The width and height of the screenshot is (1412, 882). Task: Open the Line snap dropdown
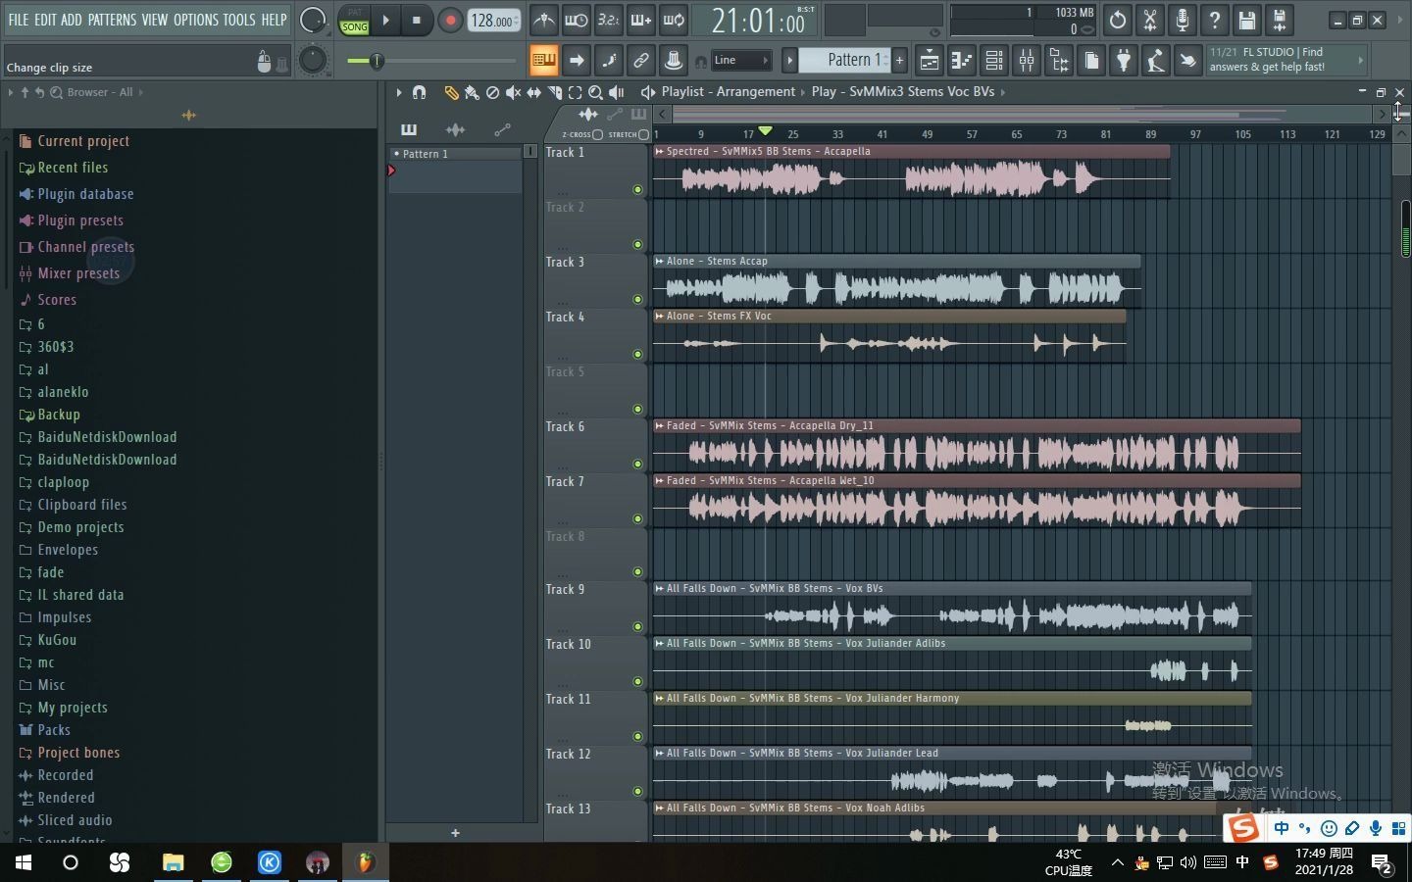click(x=740, y=61)
